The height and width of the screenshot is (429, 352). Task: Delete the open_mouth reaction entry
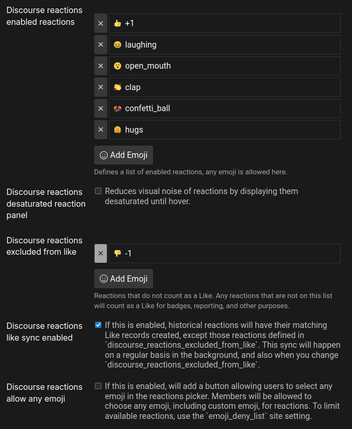pyautogui.click(x=101, y=66)
